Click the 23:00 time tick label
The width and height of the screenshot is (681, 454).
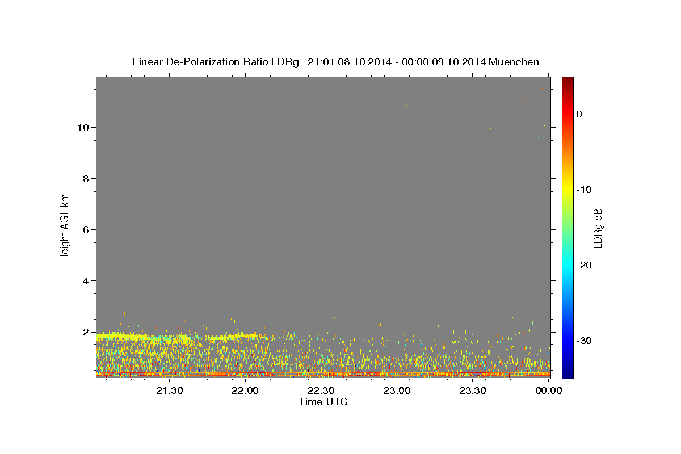tap(397, 391)
